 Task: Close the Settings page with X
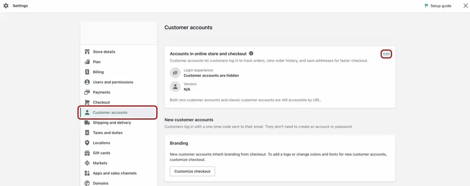pos(466,6)
